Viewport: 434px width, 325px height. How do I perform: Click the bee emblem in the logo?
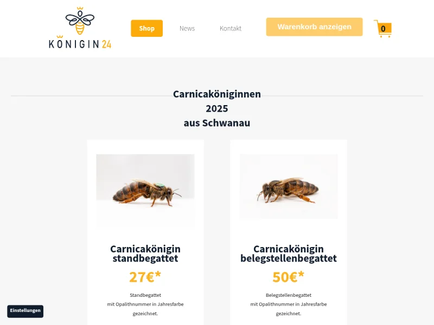80,21
